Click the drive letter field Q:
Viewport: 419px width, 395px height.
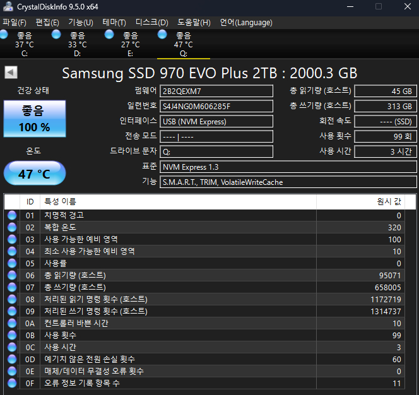(x=216, y=152)
